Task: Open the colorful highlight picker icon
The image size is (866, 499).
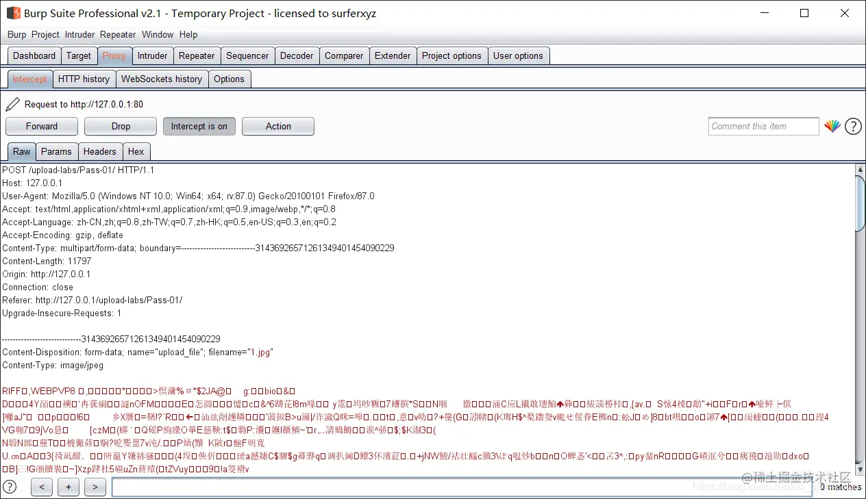Action: [x=832, y=126]
